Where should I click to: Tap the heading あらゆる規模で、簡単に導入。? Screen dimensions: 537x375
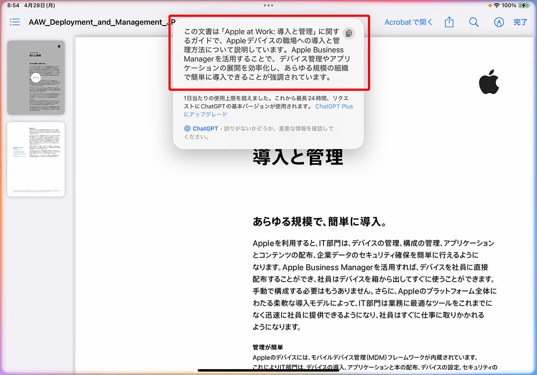coord(320,222)
